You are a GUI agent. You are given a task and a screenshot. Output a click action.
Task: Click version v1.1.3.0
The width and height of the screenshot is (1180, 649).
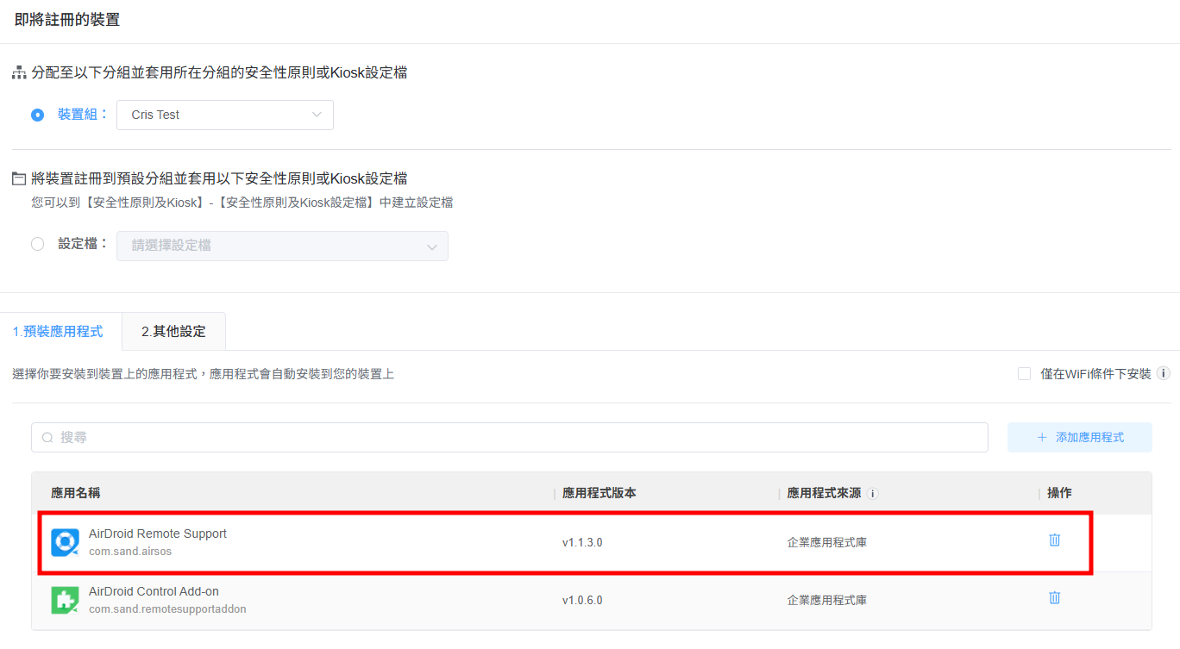582,543
